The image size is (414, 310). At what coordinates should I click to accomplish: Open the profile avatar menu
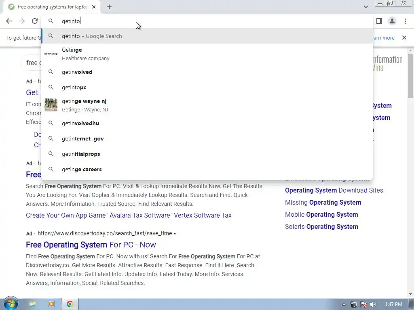[392, 21]
